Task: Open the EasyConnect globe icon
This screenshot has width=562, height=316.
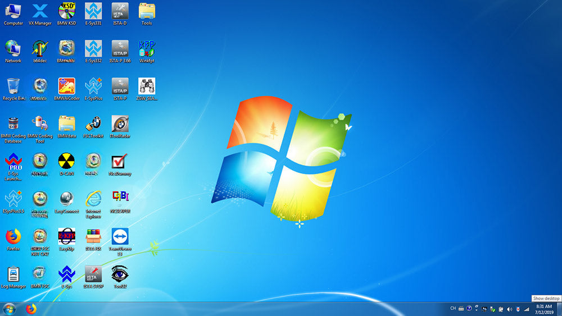Action: coord(66,200)
